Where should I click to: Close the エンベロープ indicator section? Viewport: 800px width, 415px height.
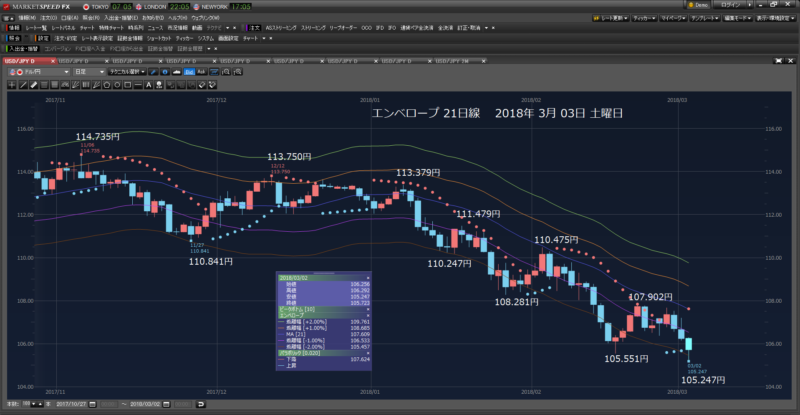(x=368, y=316)
